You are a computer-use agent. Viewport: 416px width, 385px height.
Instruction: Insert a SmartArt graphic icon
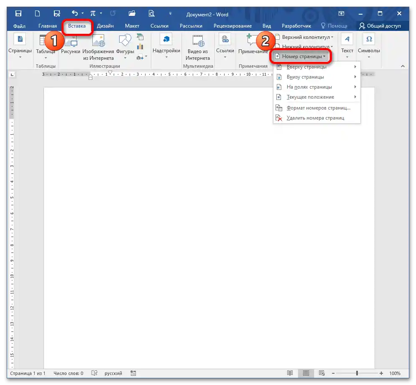[140, 37]
